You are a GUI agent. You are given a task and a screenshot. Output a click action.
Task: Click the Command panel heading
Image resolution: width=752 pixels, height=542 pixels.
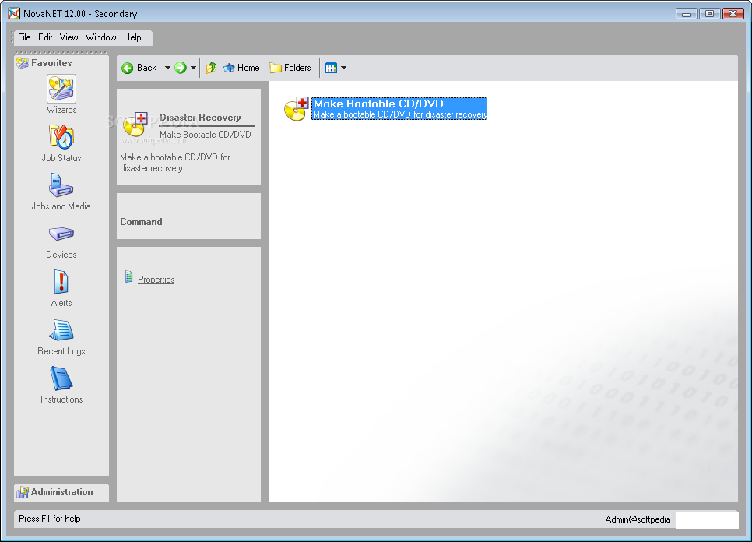[x=141, y=222]
